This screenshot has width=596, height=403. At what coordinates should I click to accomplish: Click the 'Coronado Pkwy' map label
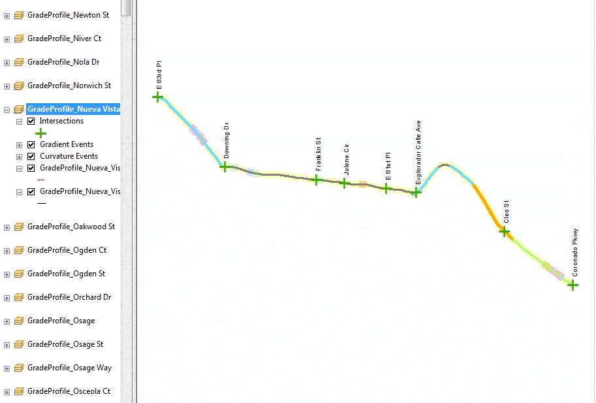click(574, 252)
